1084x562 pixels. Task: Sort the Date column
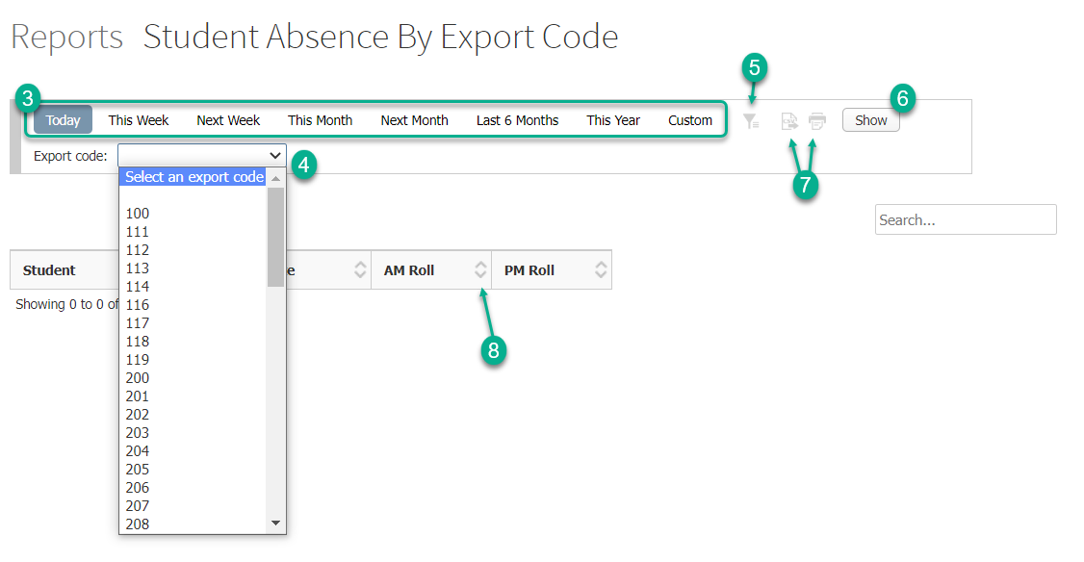pos(361,269)
